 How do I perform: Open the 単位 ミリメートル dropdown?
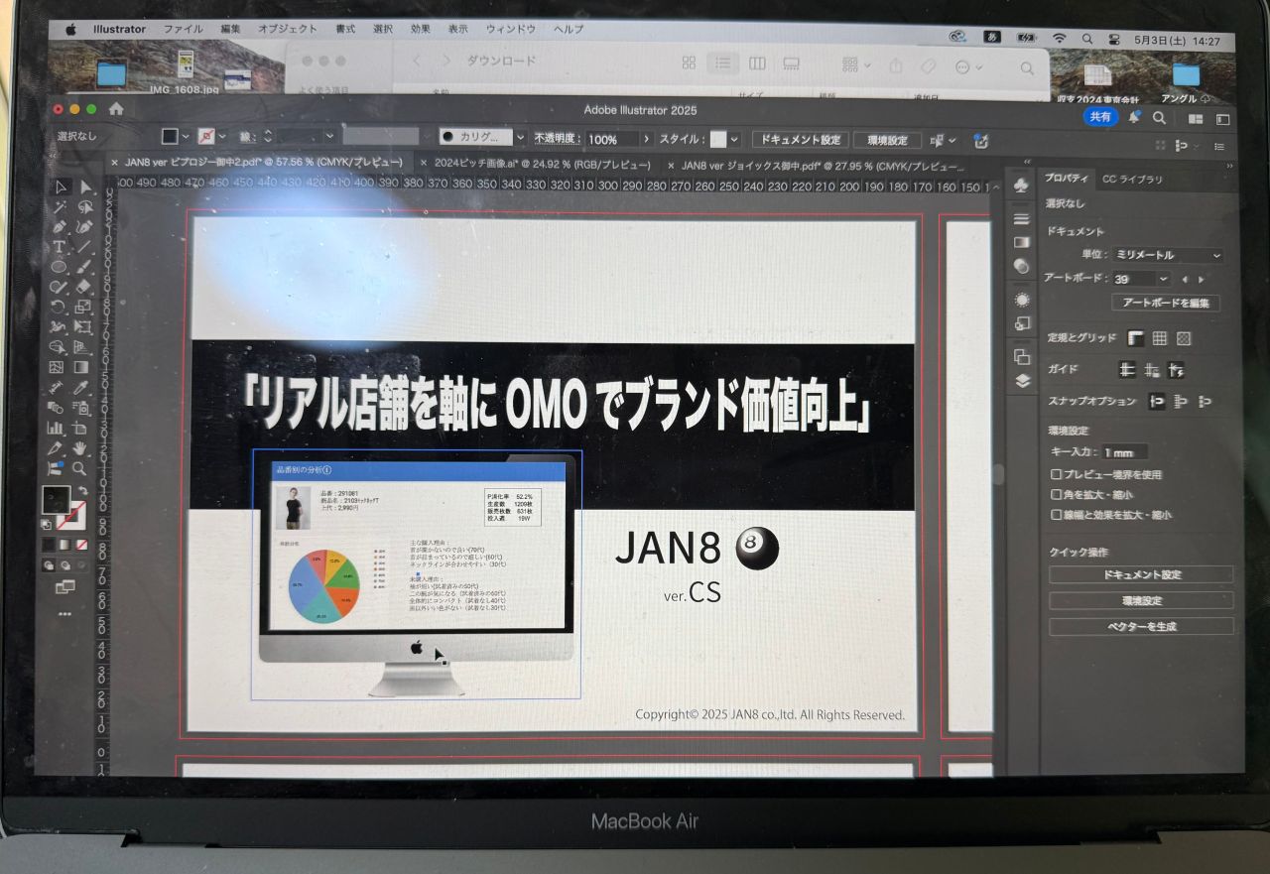click(x=1167, y=256)
